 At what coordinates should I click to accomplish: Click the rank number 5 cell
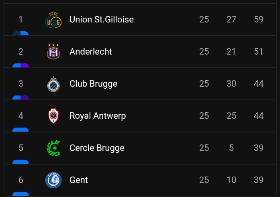pos(21,148)
